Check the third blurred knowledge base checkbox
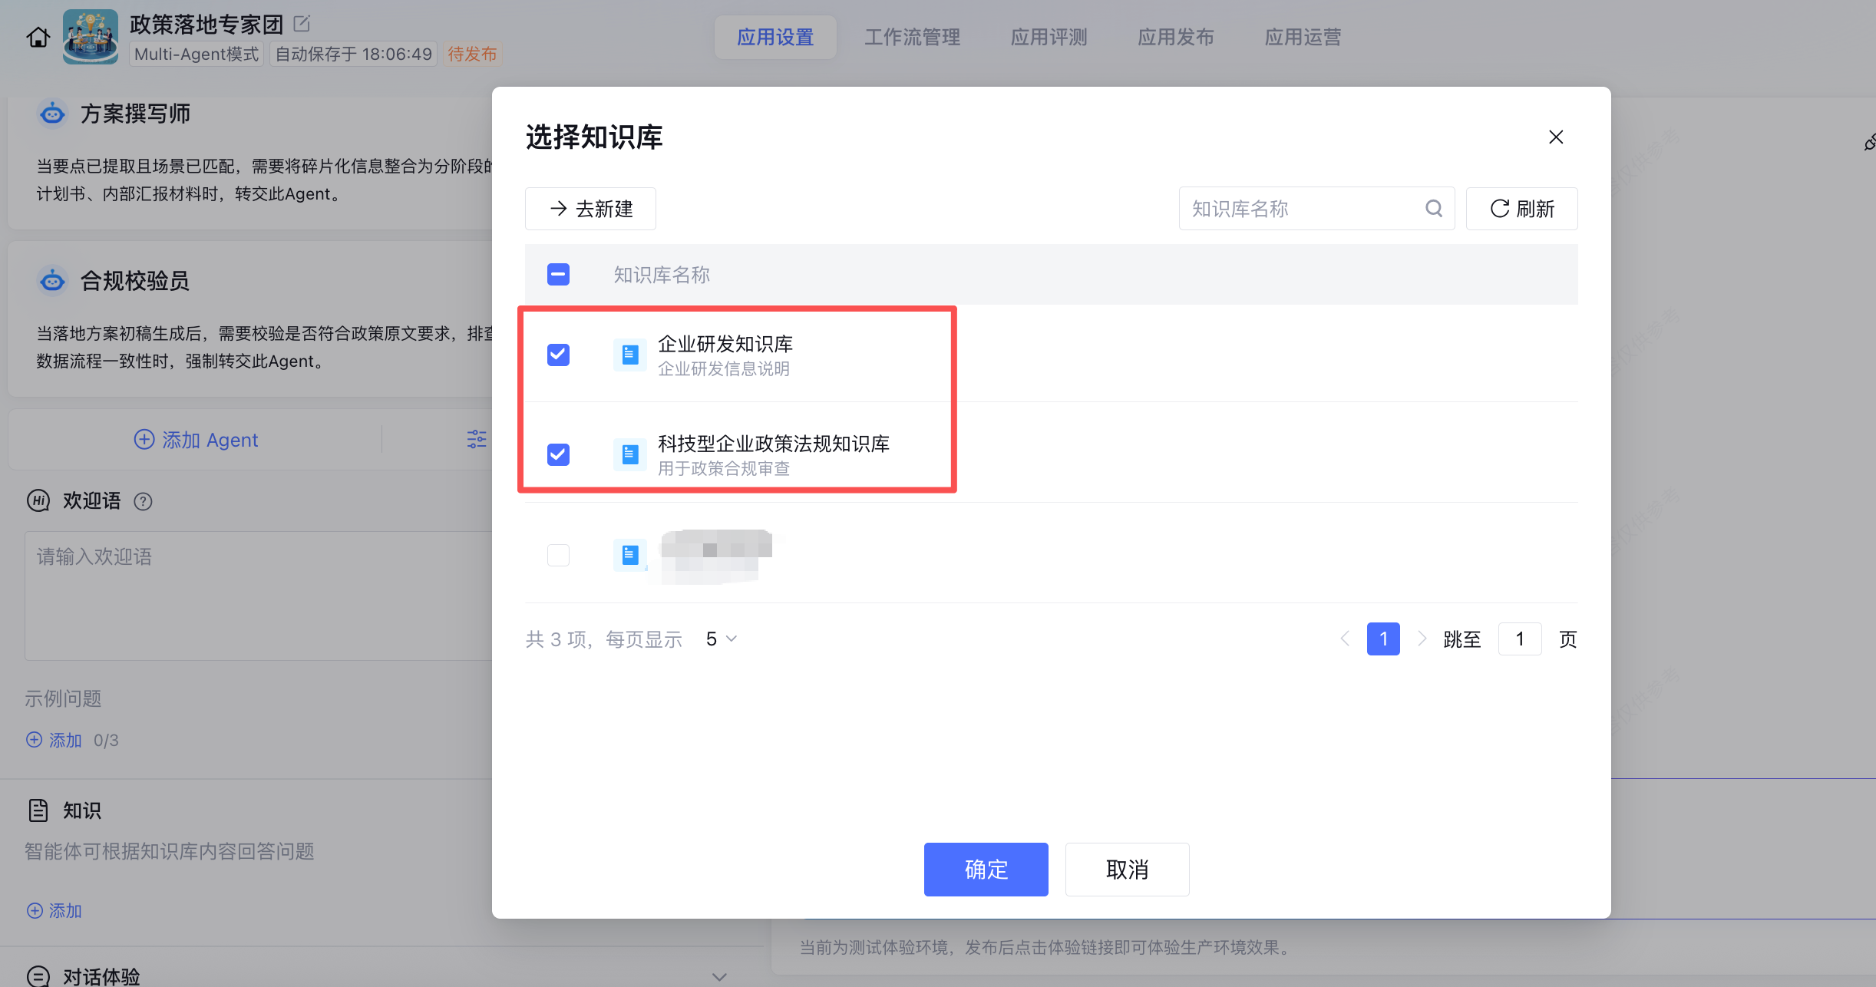 pos(558,555)
